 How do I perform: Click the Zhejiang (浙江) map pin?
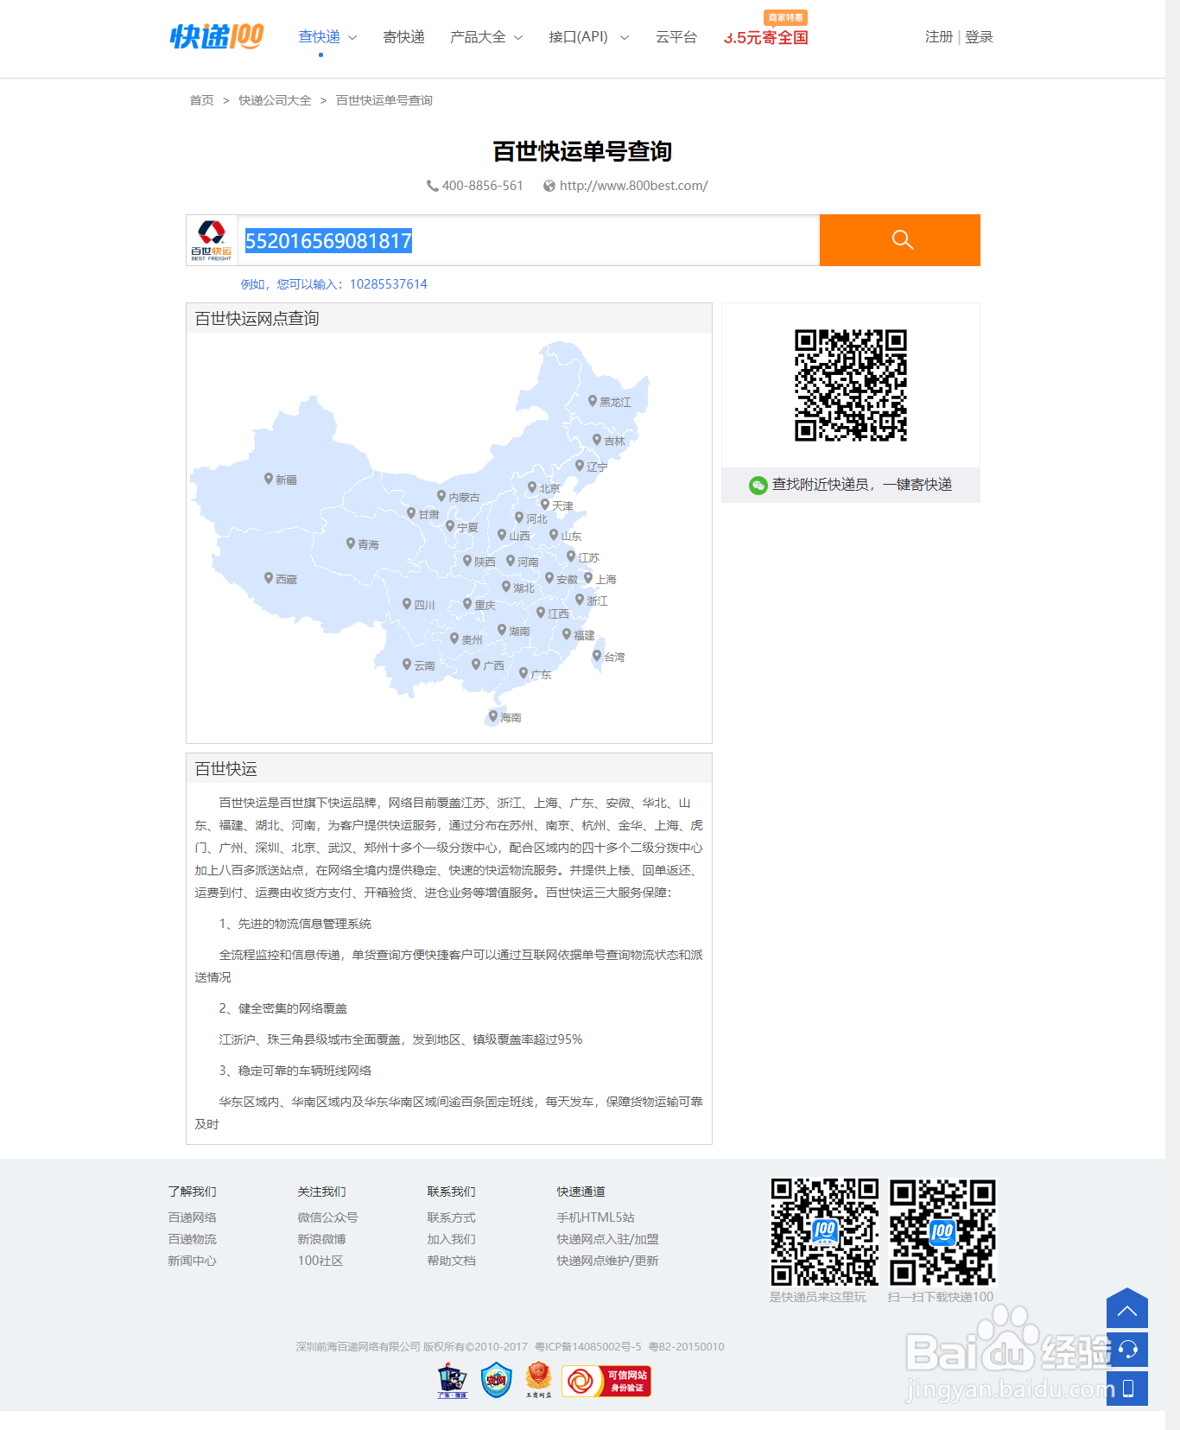(580, 600)
